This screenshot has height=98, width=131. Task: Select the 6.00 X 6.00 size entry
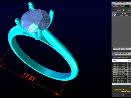(x=124, y=15)
